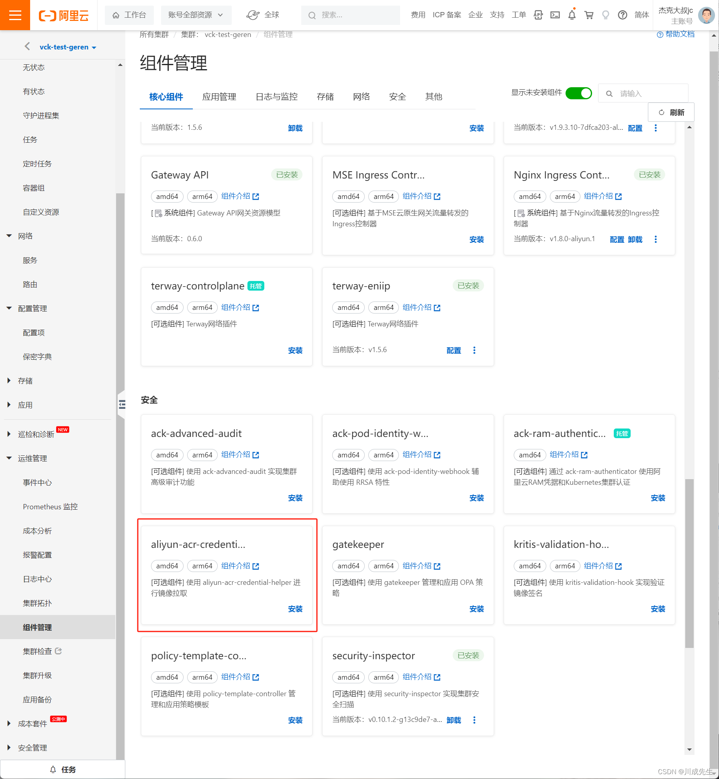Open more options for the v1.9.3.10 version card
This screenshot has width=719, height=779.
point(656,128)
